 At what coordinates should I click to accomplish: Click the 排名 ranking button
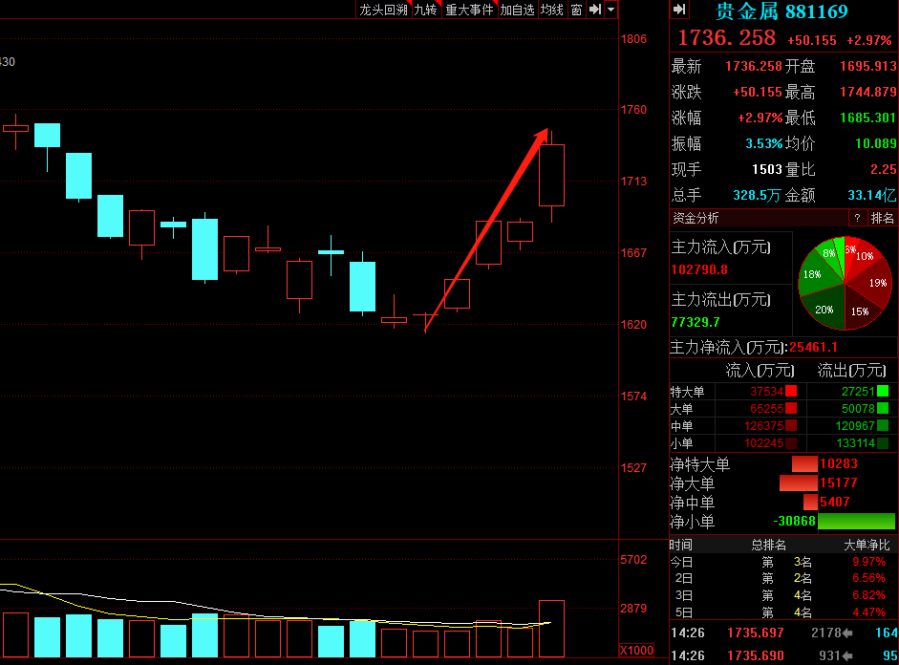point(882,218)
